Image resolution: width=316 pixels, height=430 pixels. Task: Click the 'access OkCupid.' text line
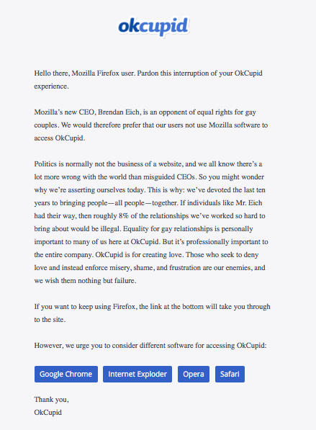pos(60,138)
